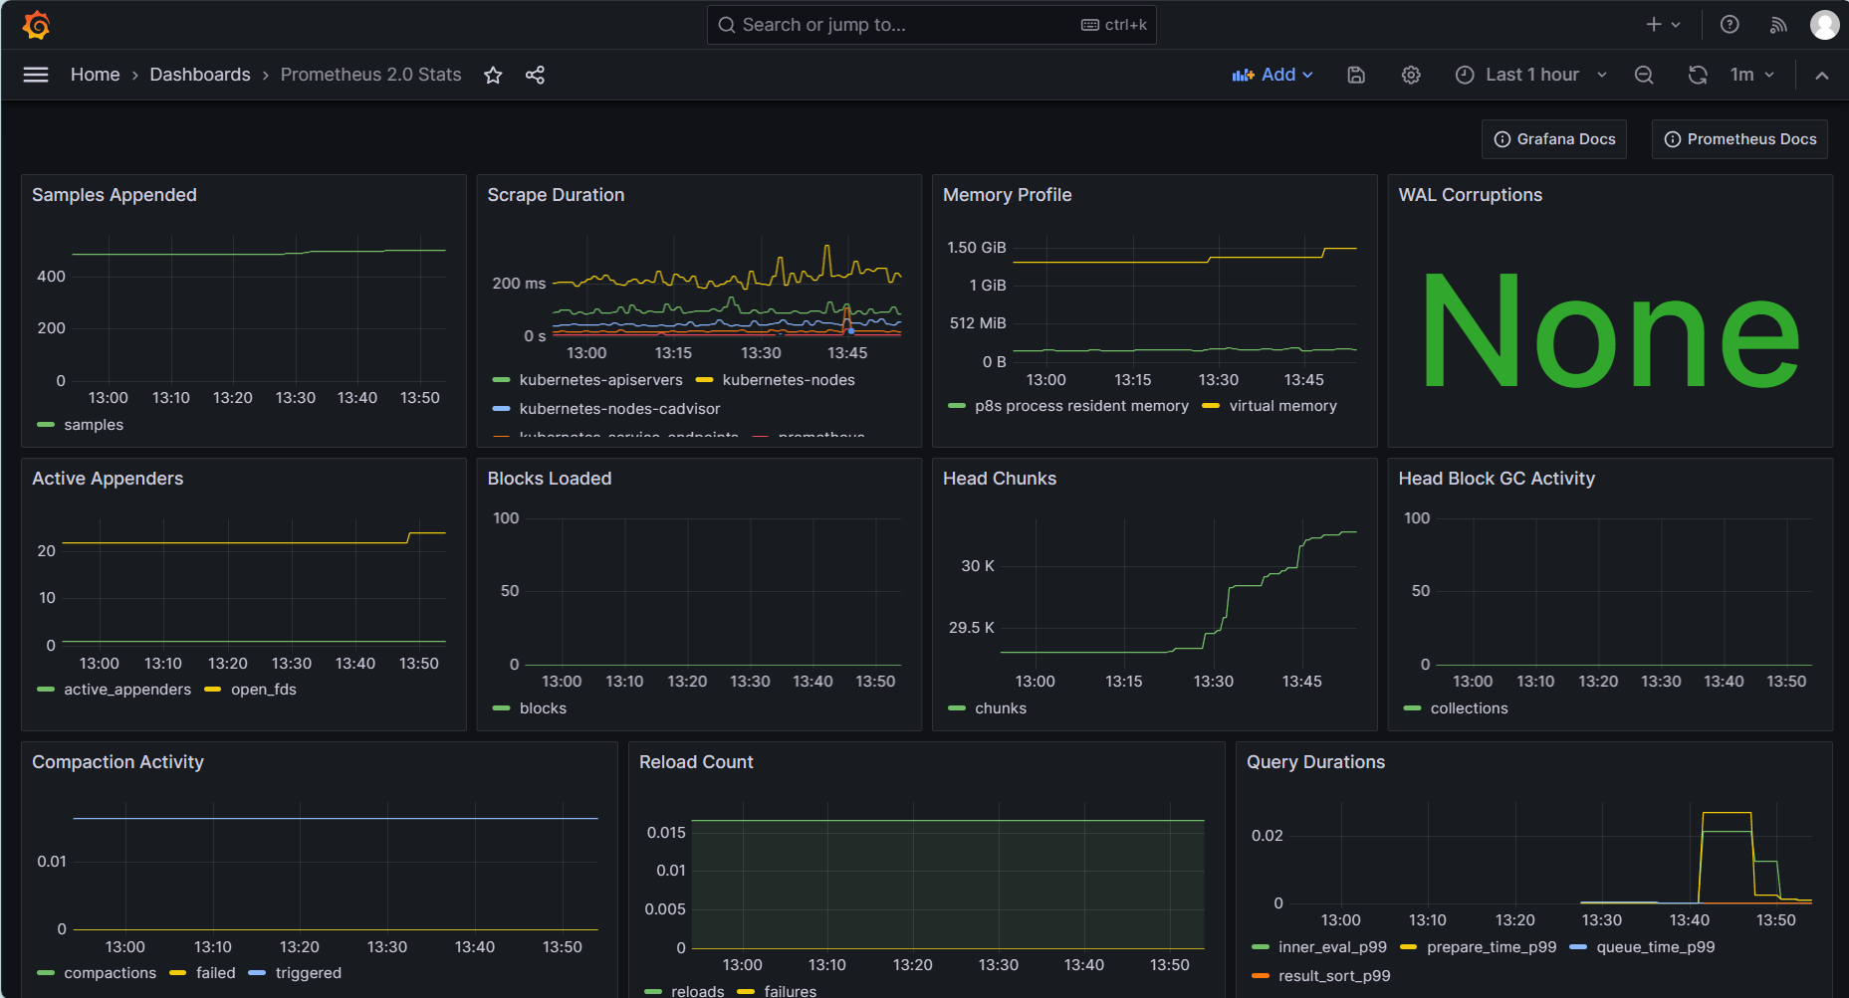Open the sidebar hamburger menu
The image size is (1849, 998).
point(36,75)
